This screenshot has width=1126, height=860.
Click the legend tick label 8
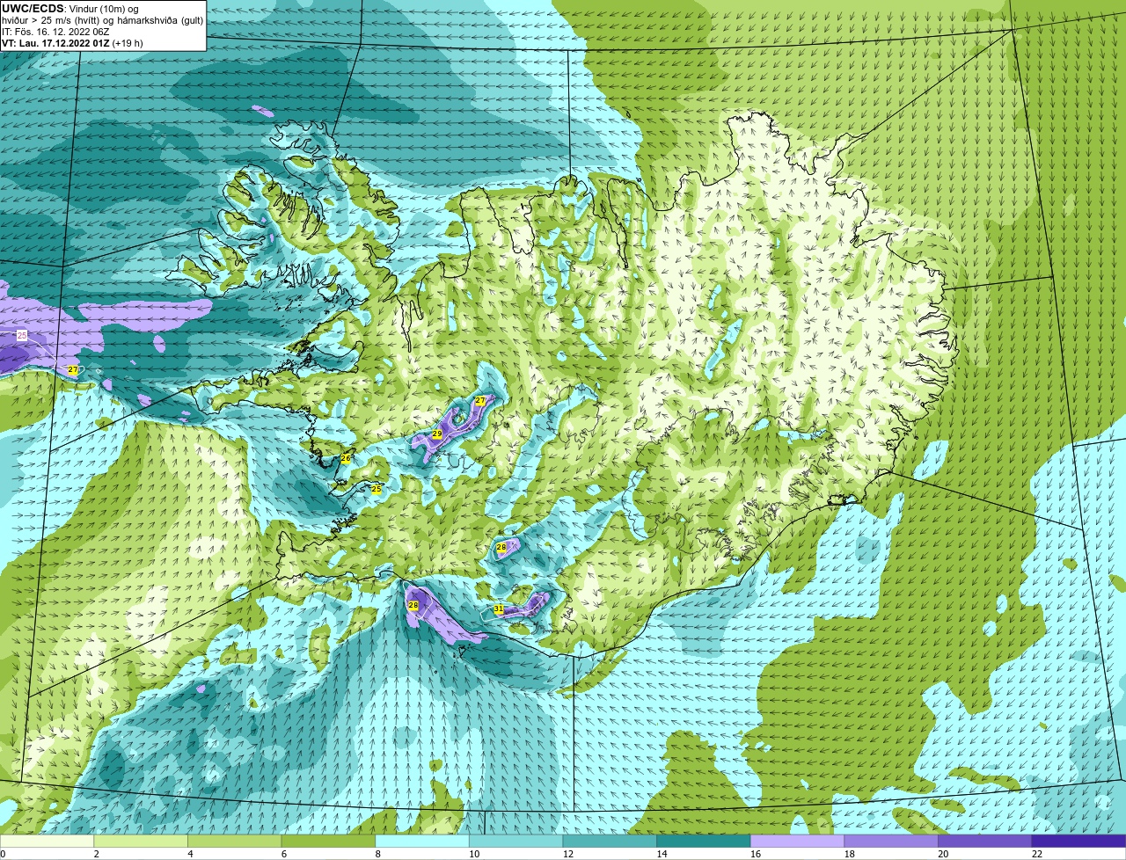[377, 854]
